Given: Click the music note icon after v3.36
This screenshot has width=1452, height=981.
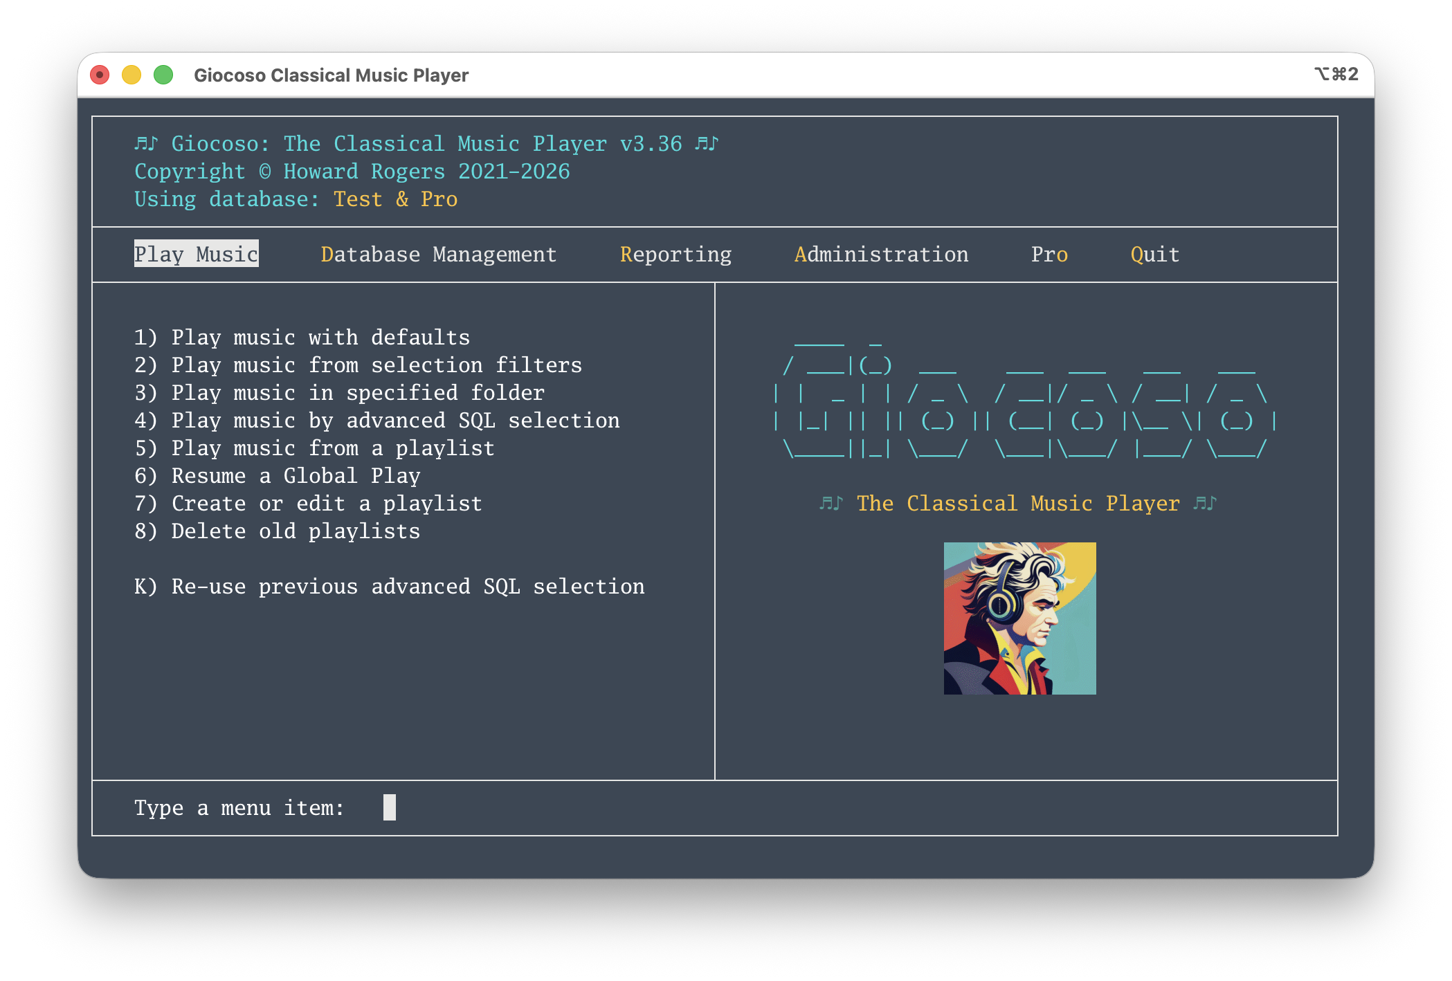Looking at the screenshot, I should pos(707,143).
